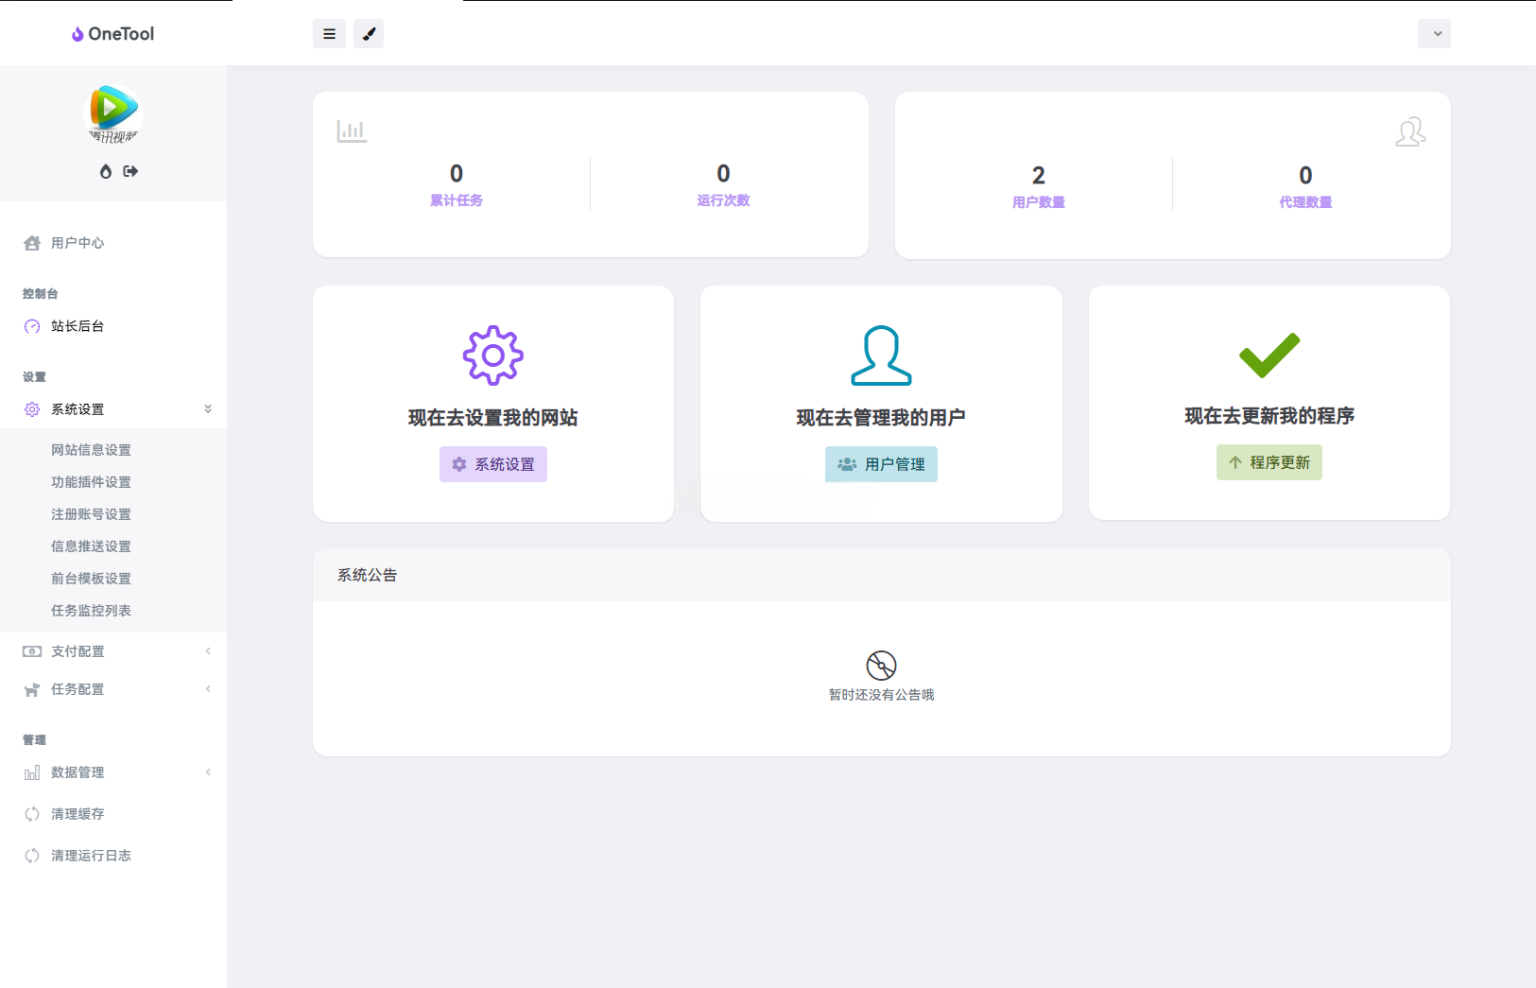This screenshot has height=988, width=1536.
Task: Open 站长后台 via its sidebar icon
Action: coord(31,326)
